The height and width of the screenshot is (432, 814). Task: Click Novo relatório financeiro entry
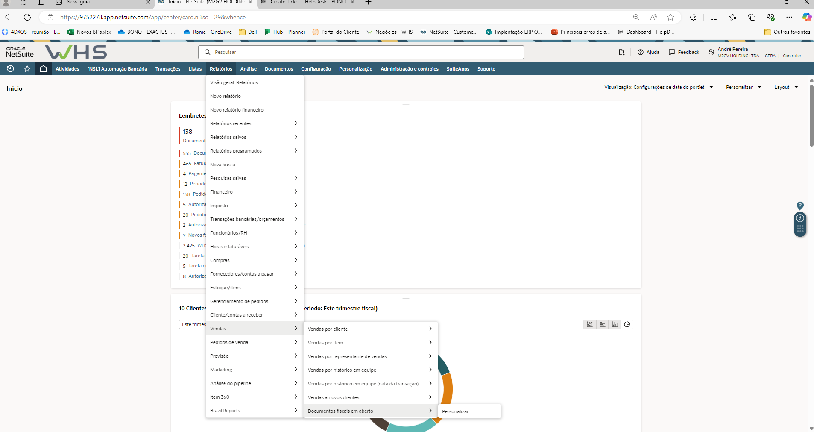pyautogui.click(x=237, y=110)
